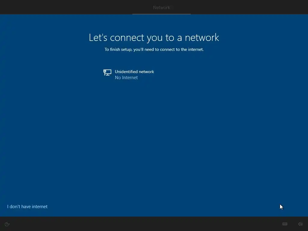308x231 pixels.
Task: Select the Network tab at top
Action: pos(162,8)
